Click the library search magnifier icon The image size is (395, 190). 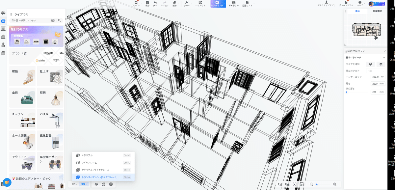[x=60, y=20]
